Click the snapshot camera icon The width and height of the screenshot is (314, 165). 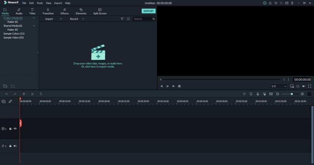click(298, 86)
